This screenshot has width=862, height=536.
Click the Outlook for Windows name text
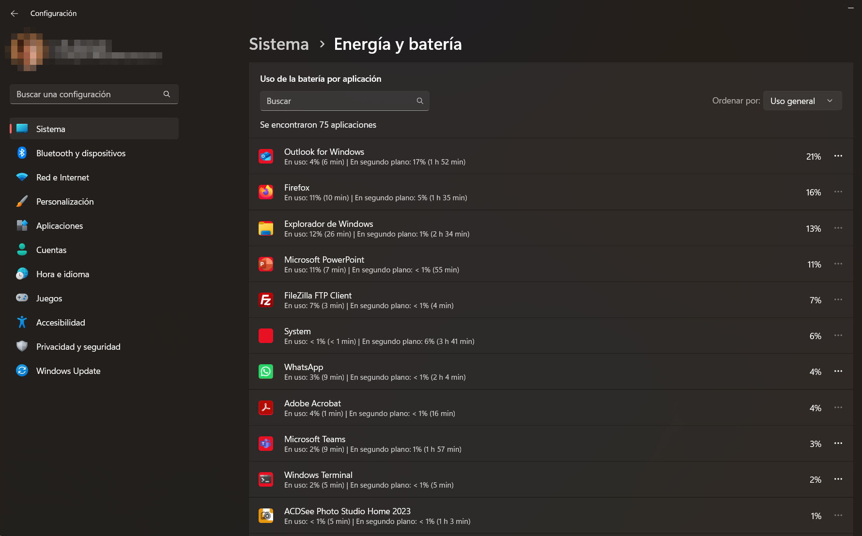tap(324, 152)
